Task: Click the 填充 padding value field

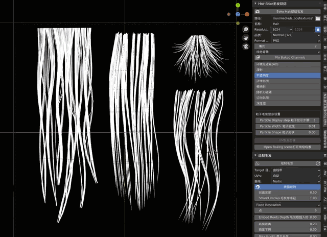Action: (288, 46)
